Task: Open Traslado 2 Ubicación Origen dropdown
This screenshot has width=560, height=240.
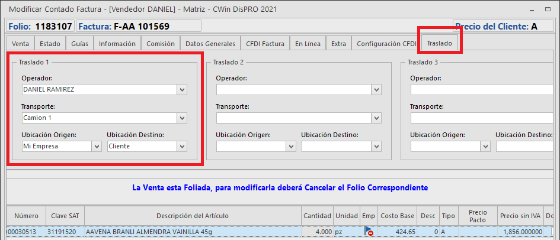Action: coord(291,146)
